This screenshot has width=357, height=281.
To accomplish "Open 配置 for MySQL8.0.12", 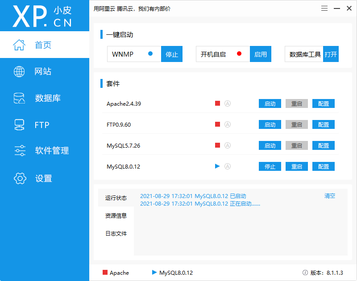I will coord(323,166).
